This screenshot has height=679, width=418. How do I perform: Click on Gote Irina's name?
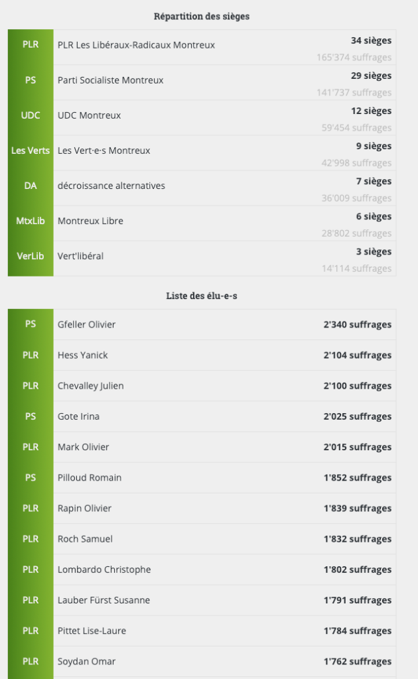(x=78, y=416)
